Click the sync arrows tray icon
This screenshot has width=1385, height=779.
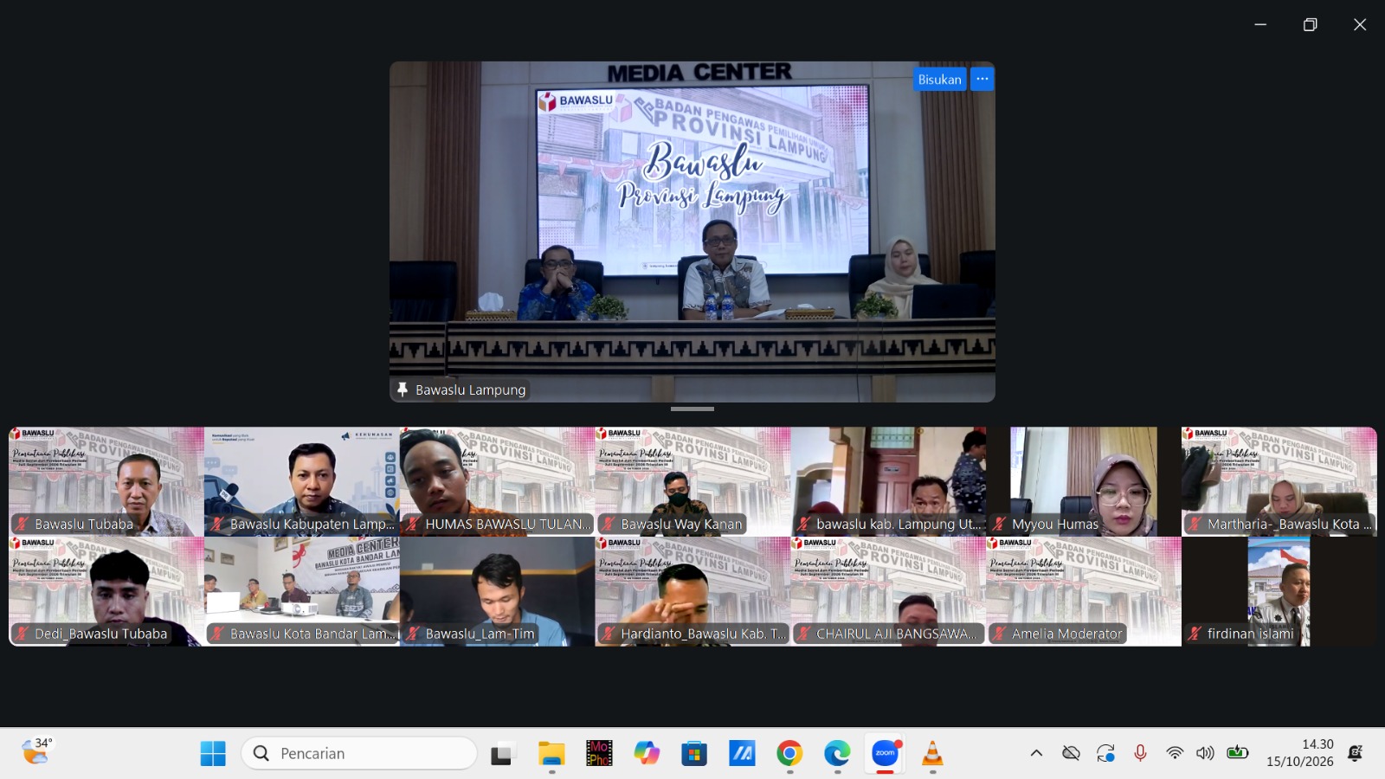tap(1105, 753)
